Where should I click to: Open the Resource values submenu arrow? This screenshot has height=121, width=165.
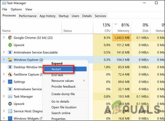point(84,81)
